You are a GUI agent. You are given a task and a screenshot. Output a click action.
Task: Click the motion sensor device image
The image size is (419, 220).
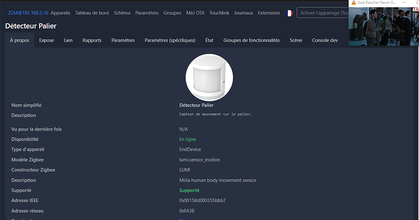209,78
